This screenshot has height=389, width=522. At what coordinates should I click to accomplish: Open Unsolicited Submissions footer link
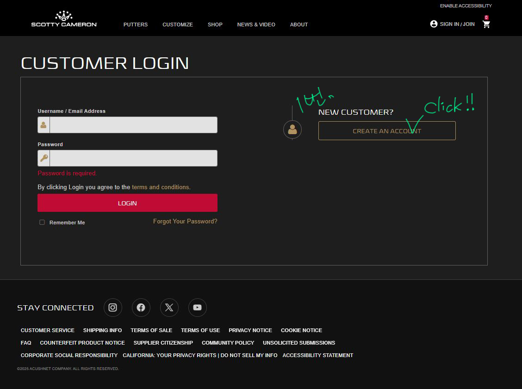tap(299, 343)
